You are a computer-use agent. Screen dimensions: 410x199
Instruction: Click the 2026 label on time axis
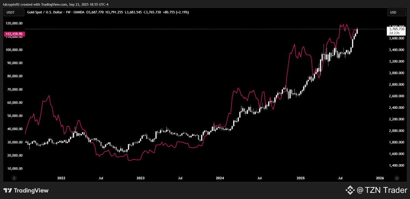(380, 178)
